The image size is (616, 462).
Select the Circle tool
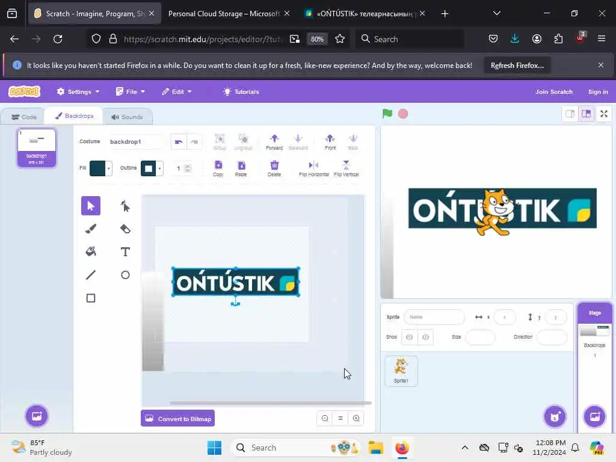click(x=125, y=274)
